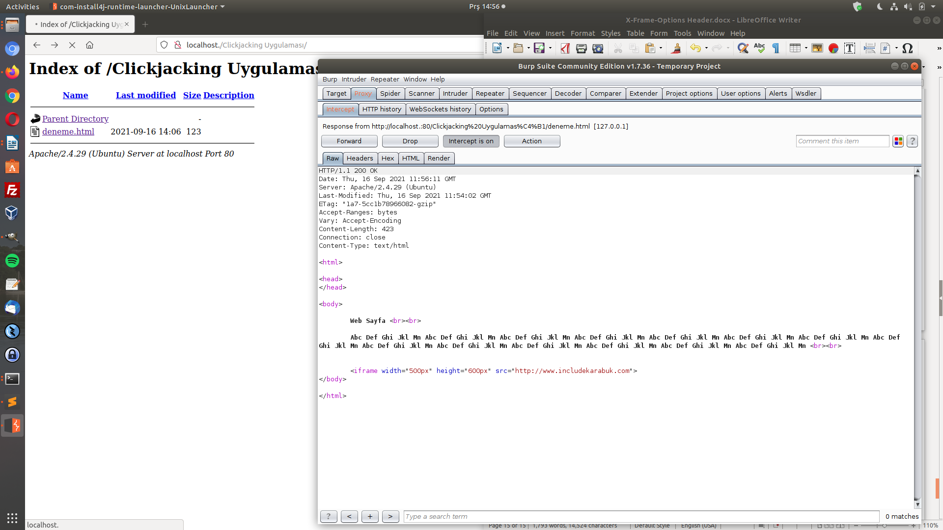
Task: Toggle formatting marks pilcrow icon
Action: (x=776, y=48)
